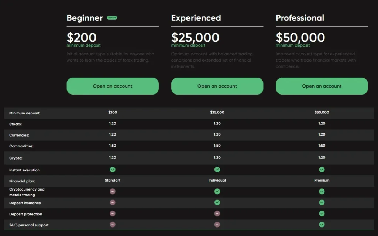This screenshot has width=378, height=236.
Task: Click Beginner's Cryptocurrency and metals minus icon
Action: pos(113,191)
